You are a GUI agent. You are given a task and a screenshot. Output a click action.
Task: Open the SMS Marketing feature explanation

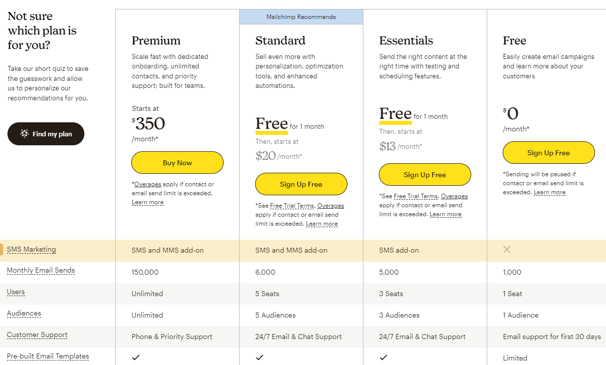click(x=31, y=250)
